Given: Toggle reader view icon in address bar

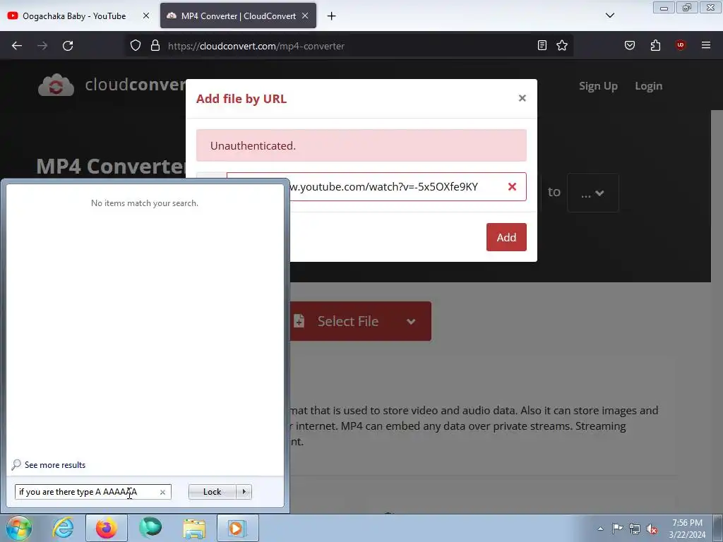Looking at the screenshot, I should tap(542, 45).
